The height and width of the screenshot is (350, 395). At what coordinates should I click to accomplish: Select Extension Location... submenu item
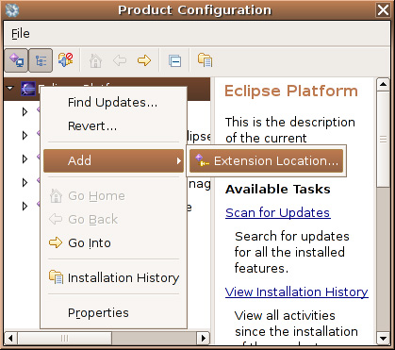coord(266,160)
